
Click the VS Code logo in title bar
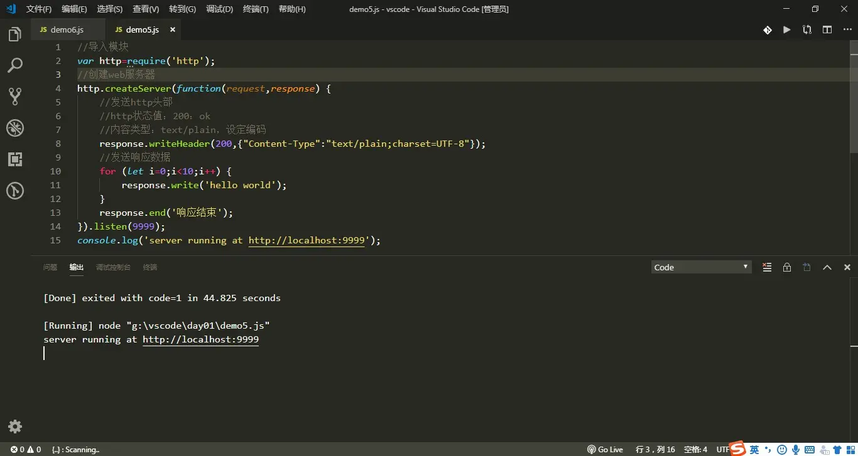[11, 9]
